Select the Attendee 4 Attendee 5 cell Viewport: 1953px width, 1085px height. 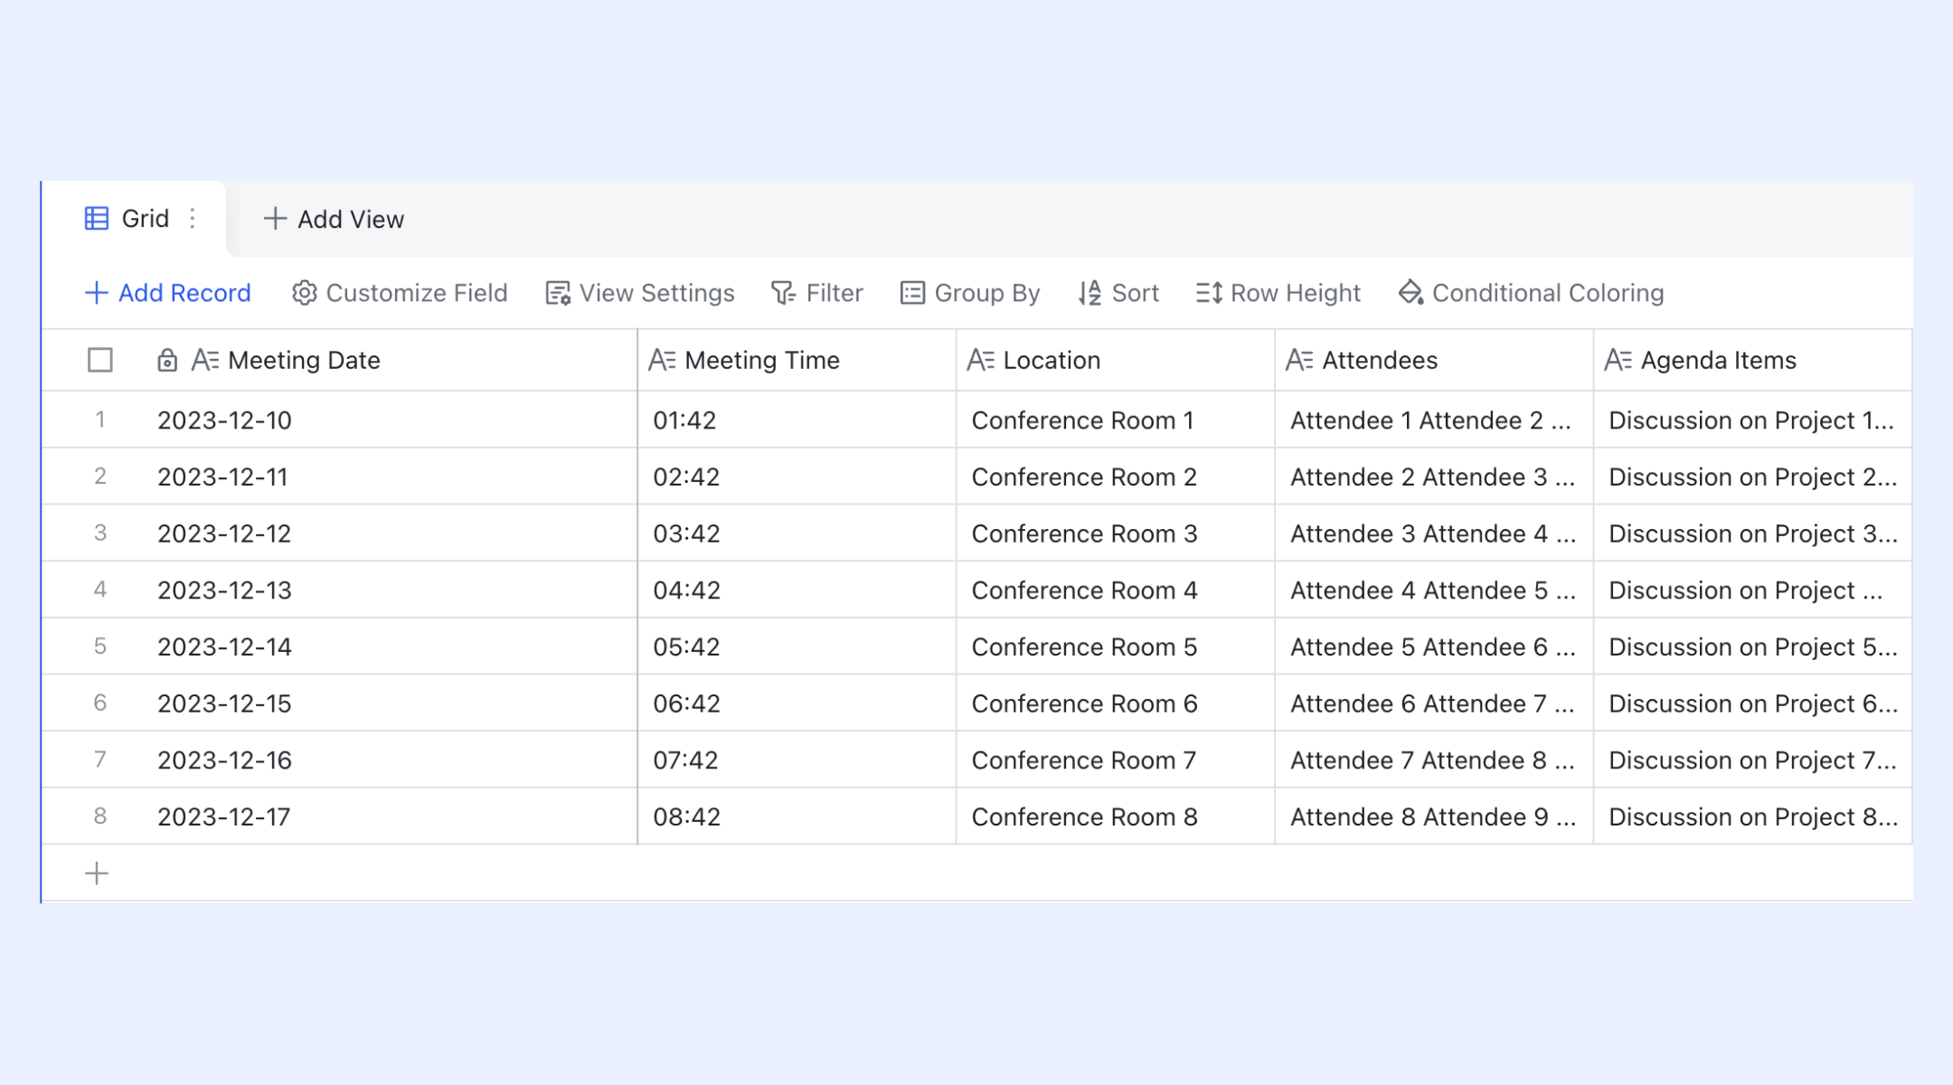[1434, 590]
